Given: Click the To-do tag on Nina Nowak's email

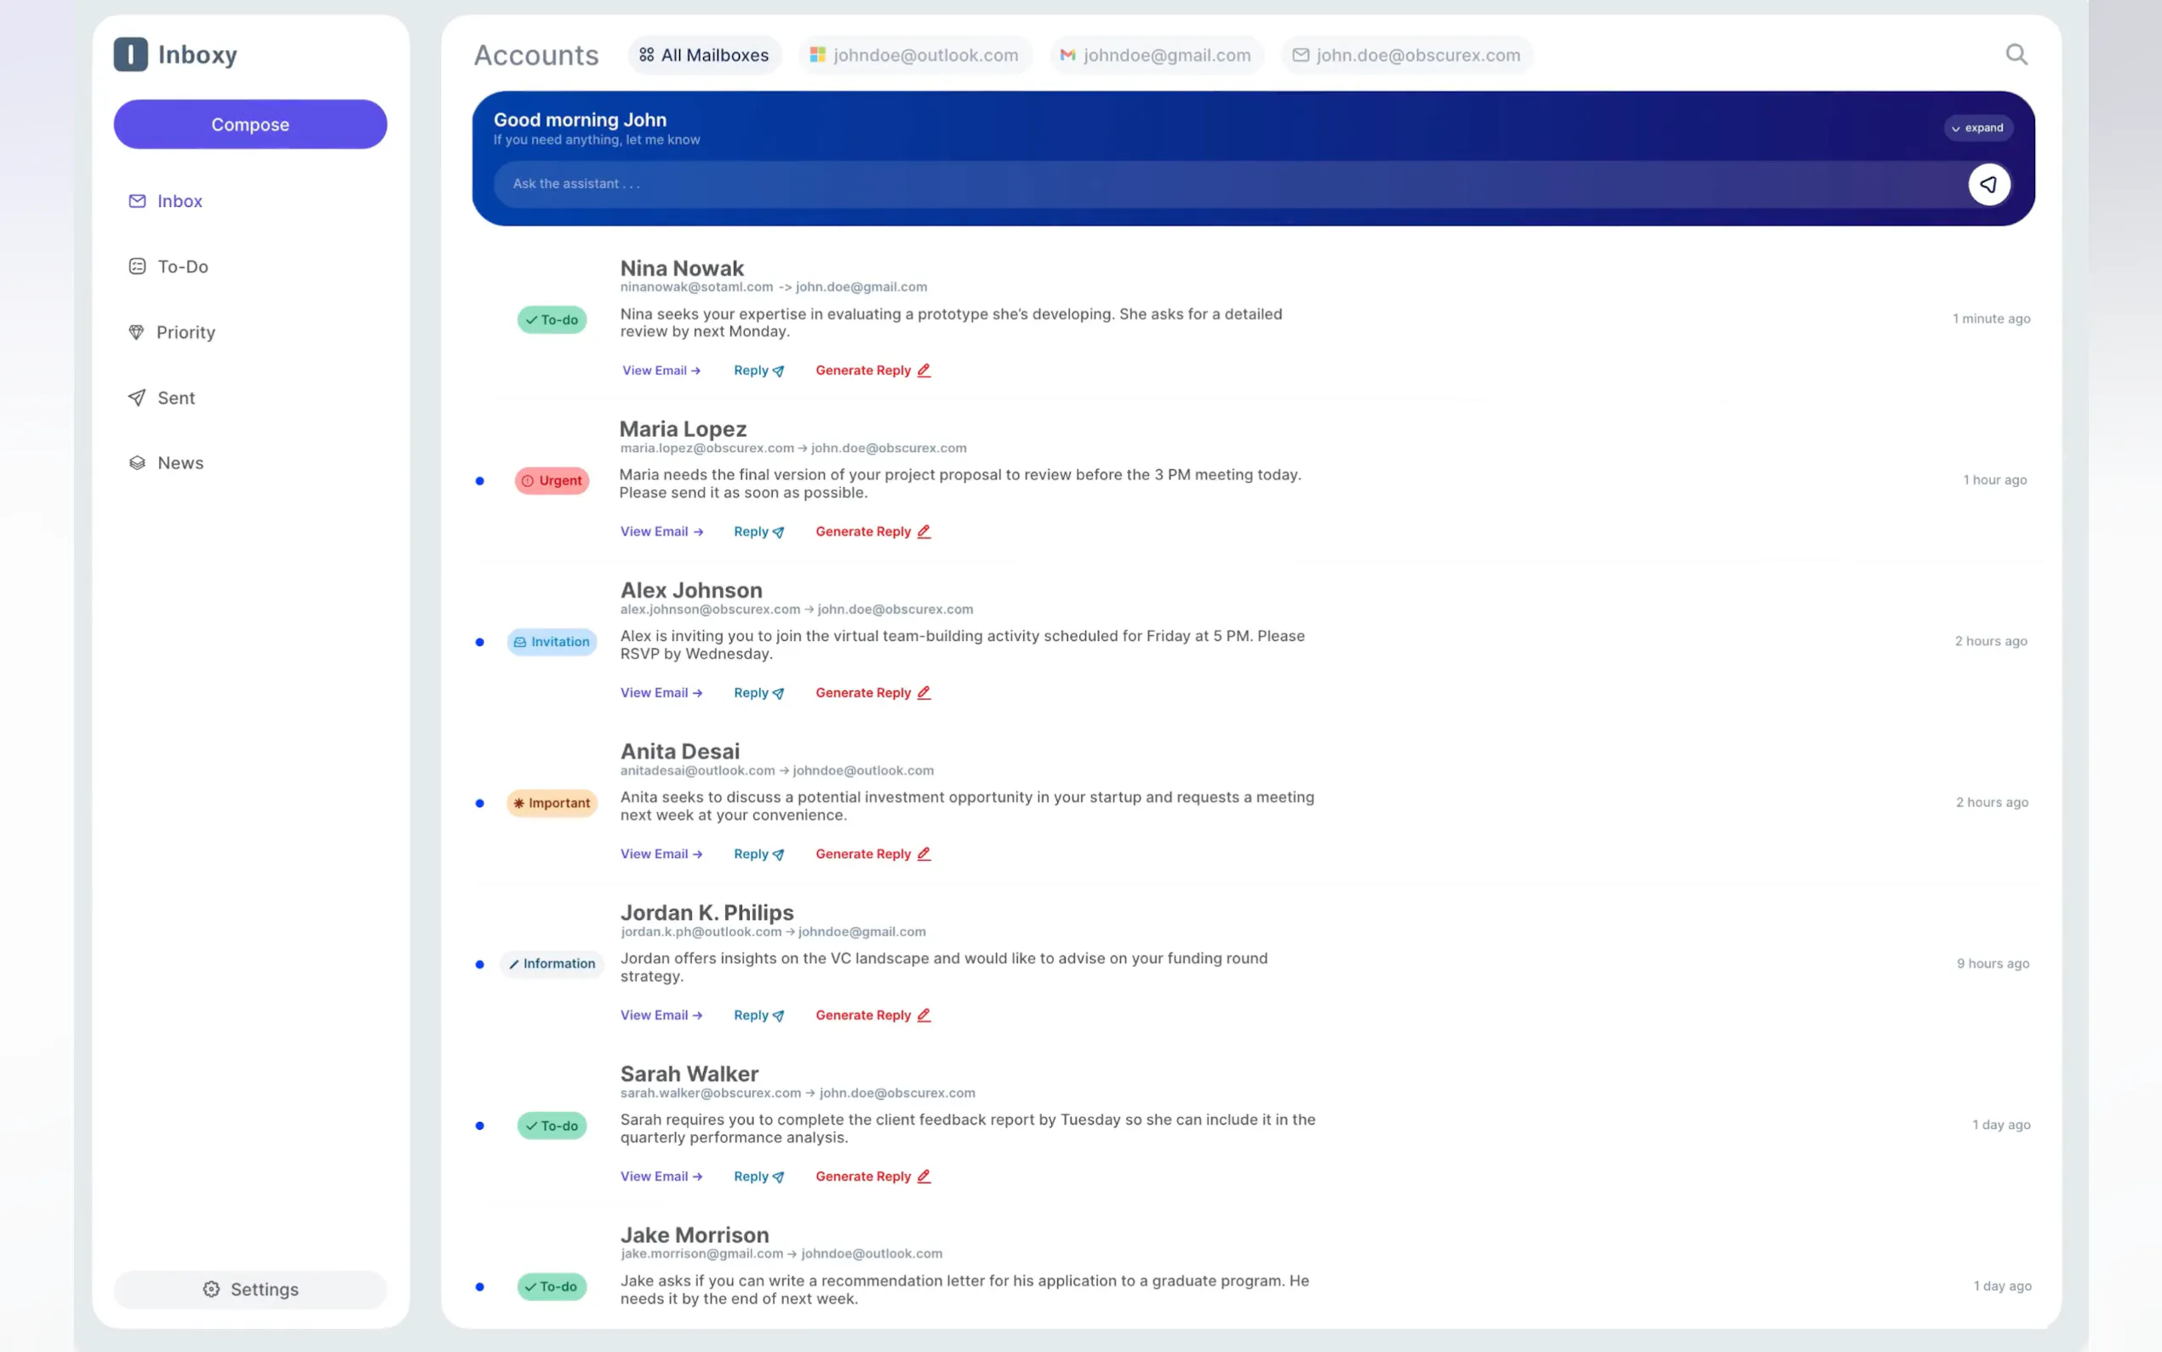Looking at the screenshot, I should (552, 320).
